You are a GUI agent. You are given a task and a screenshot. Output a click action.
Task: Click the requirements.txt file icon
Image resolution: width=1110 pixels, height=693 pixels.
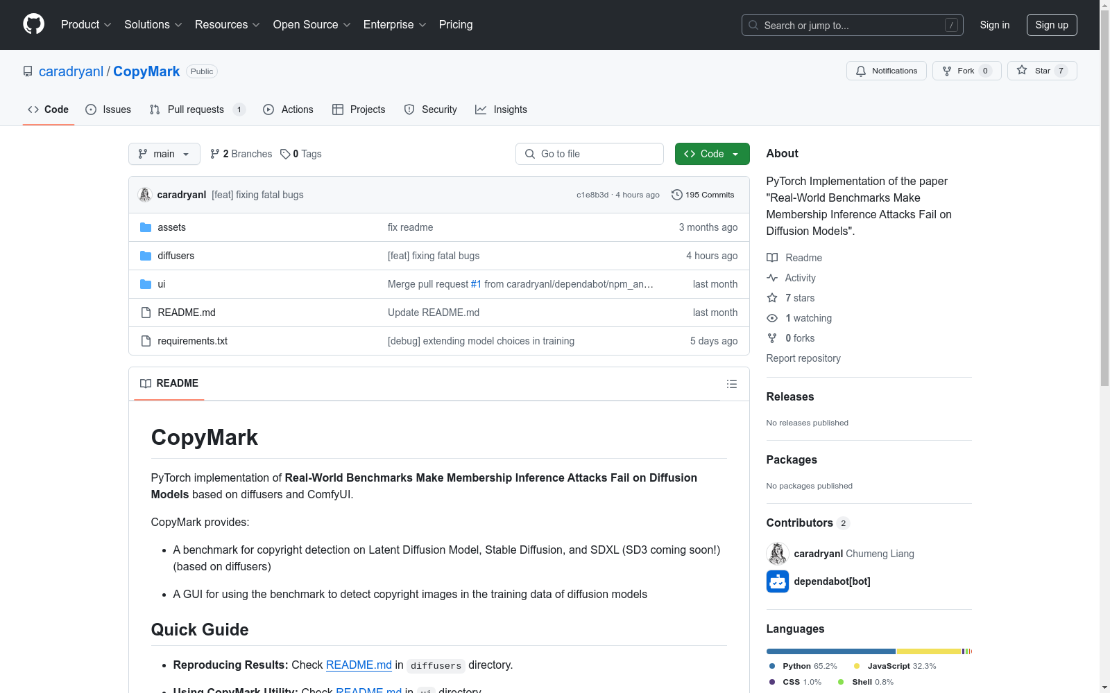[x=146, y=341]
